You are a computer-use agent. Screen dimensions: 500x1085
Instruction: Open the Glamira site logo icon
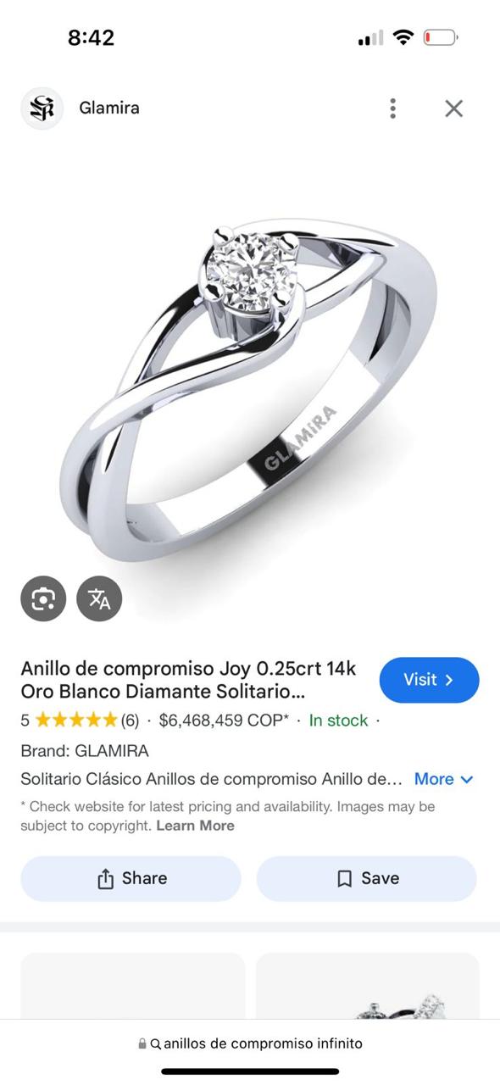42,108
